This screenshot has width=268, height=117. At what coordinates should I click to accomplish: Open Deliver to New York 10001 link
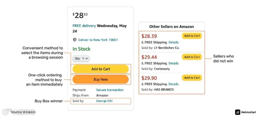98,40
